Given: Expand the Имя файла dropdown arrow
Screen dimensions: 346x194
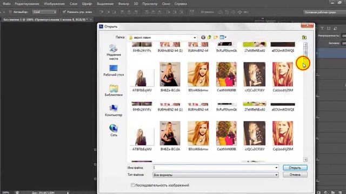Looking at the screenshot, I should click(276, 168).
